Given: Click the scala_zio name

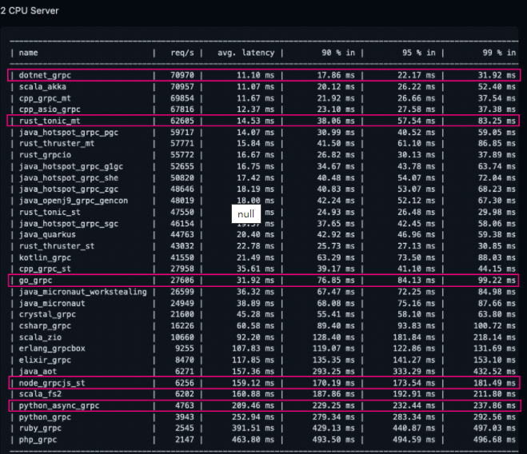Looking at the screenshot, I should tap(40, 337).
